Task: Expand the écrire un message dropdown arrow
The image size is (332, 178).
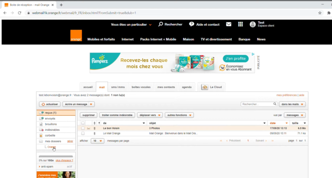Action: [91, 104]
